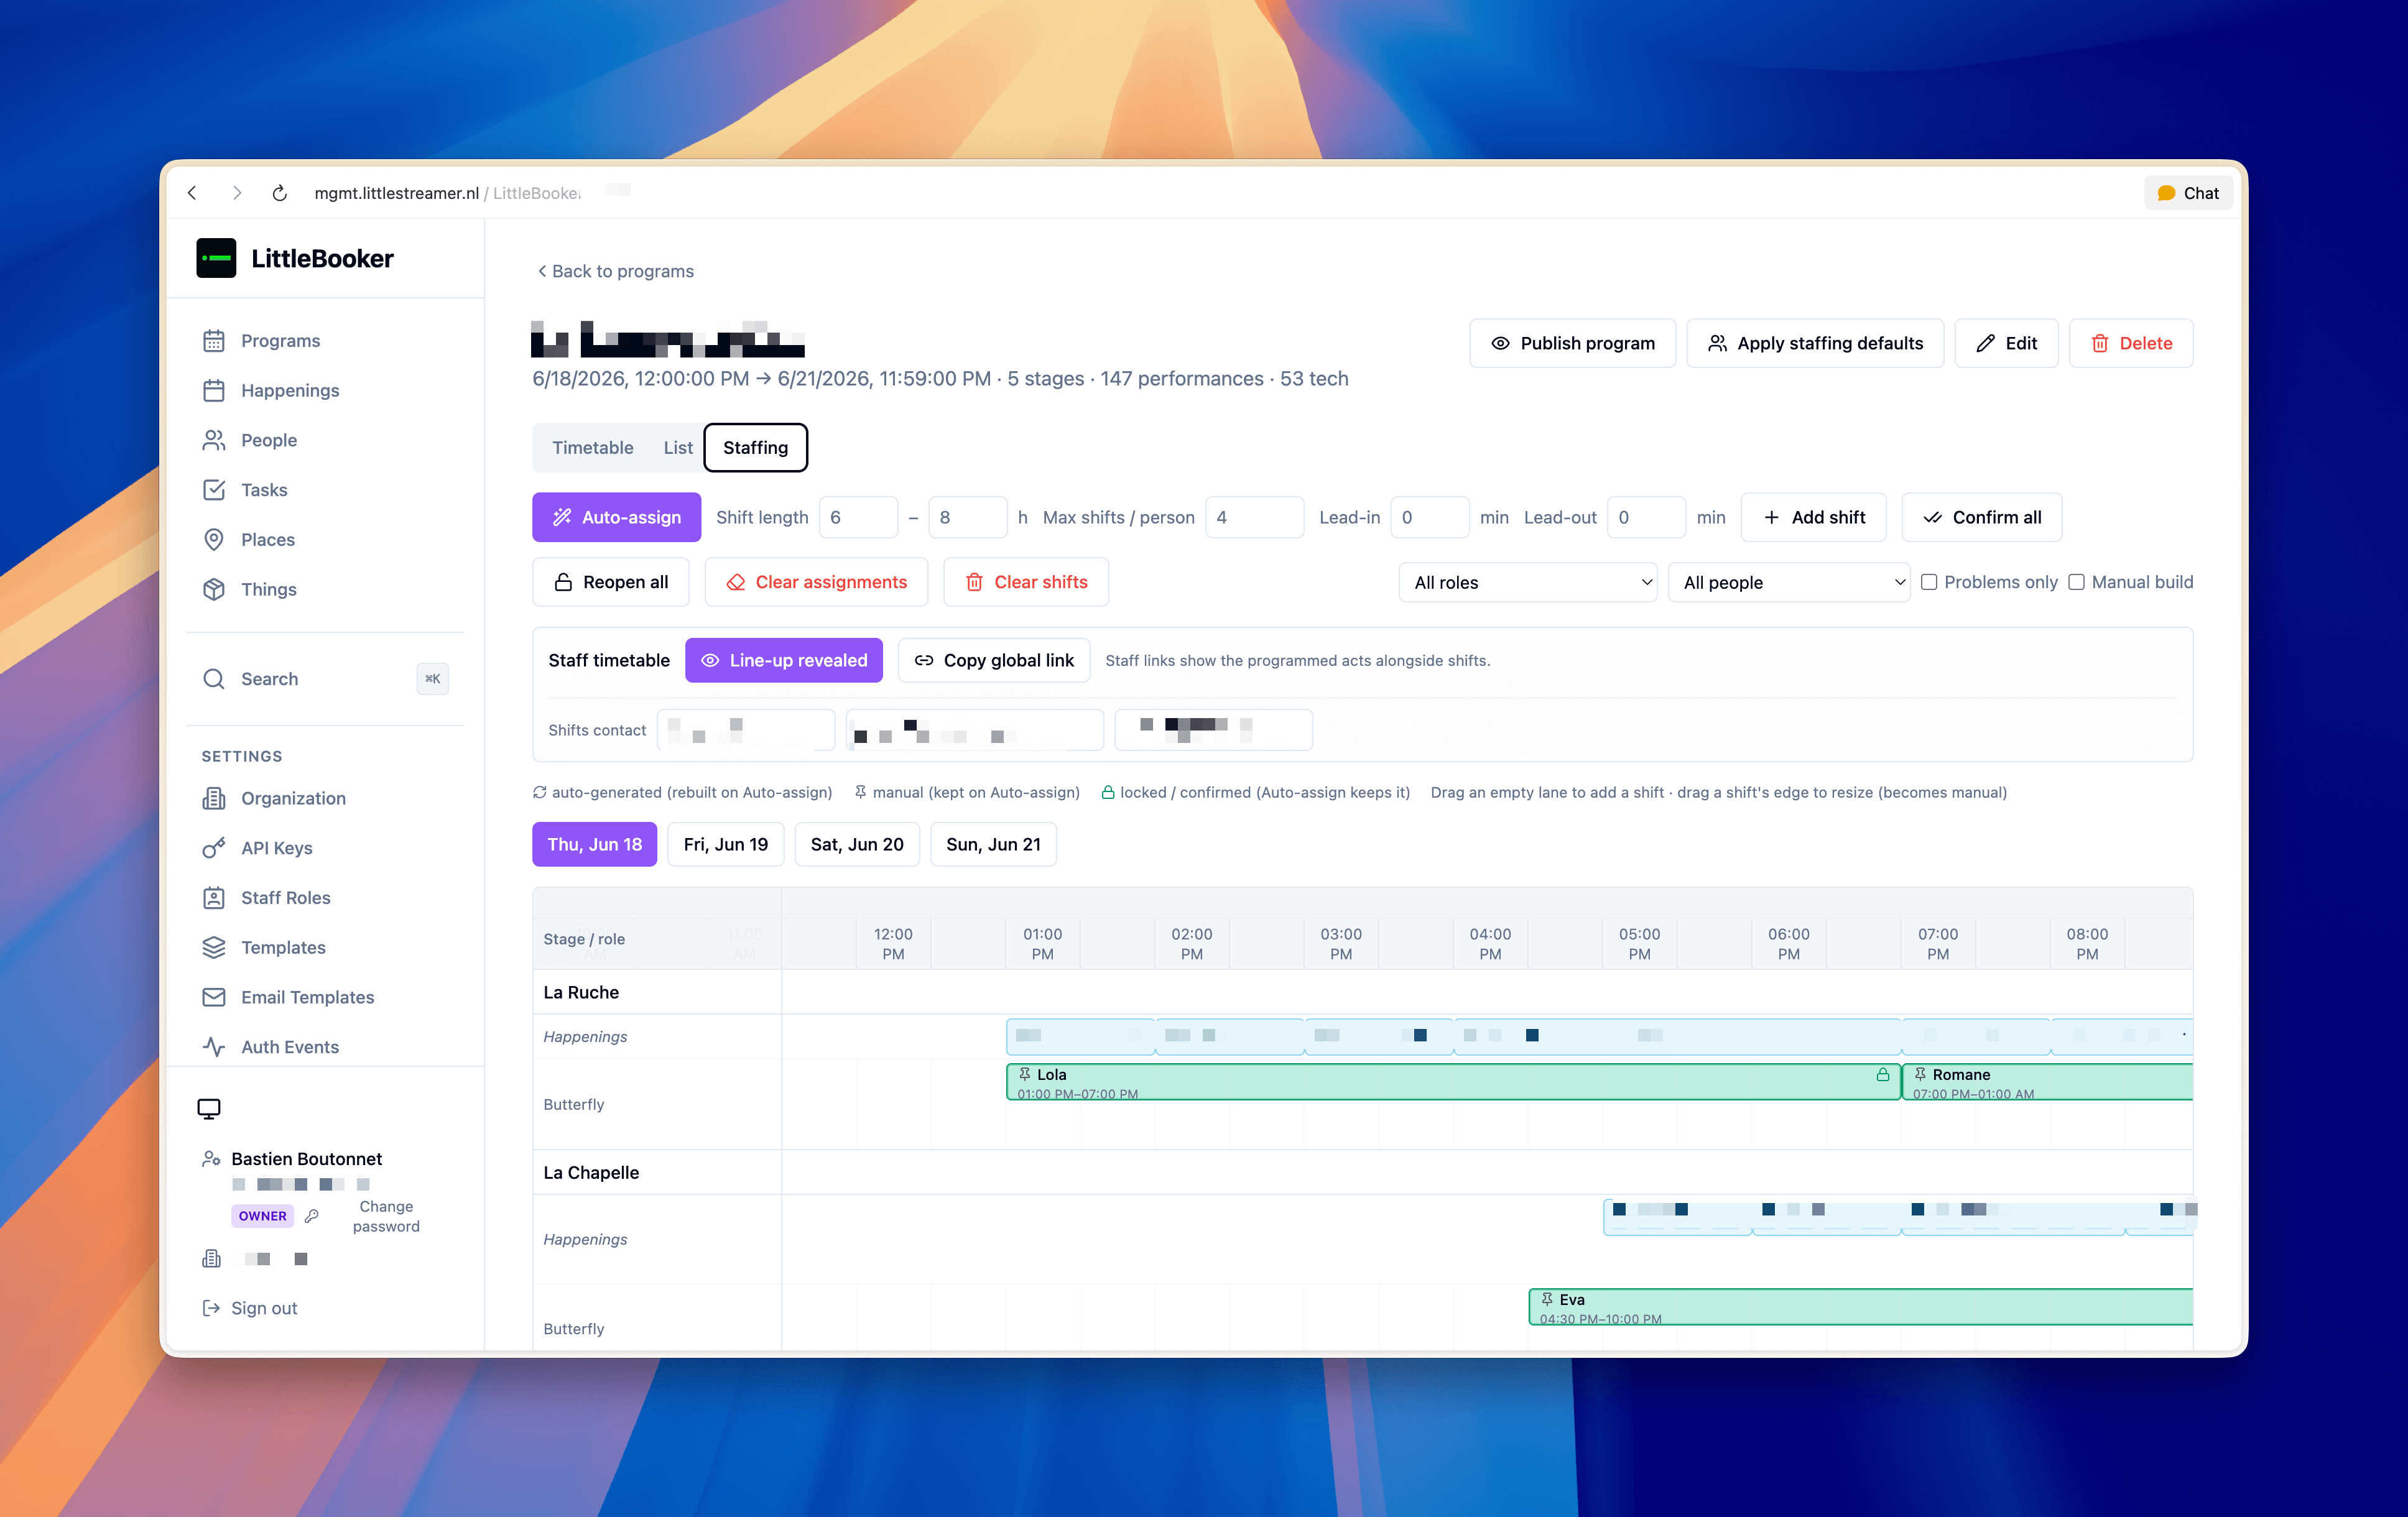Click the monitor display theme icon
Viewport: 2408px width, 1517px height.
(209, 1109)
